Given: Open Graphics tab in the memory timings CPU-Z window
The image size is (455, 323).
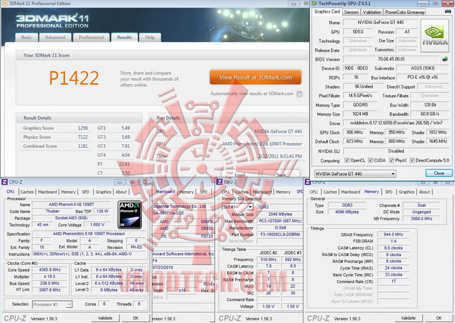Looking at the screenshot, I should click(x=406, y=192).
